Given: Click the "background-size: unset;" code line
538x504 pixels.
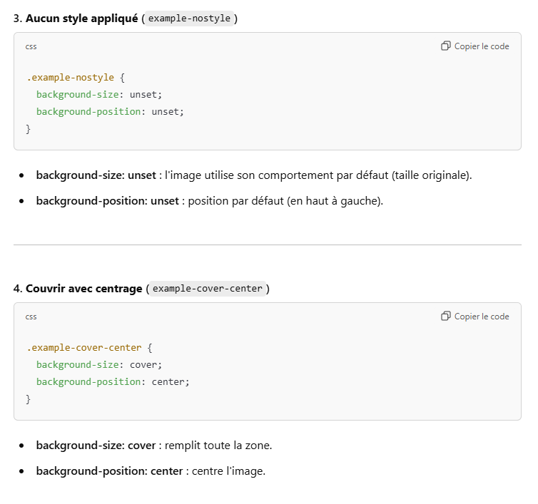Looking at the screenshot, I should coord(99,94).
